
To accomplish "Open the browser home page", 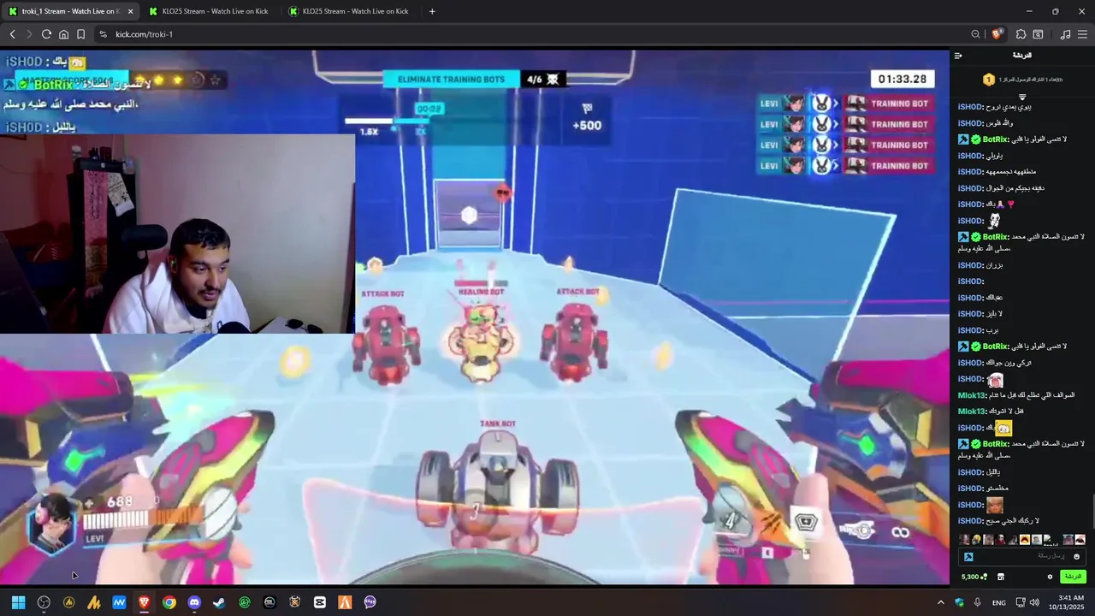I will pyautogui.click(x=63, y=34).
